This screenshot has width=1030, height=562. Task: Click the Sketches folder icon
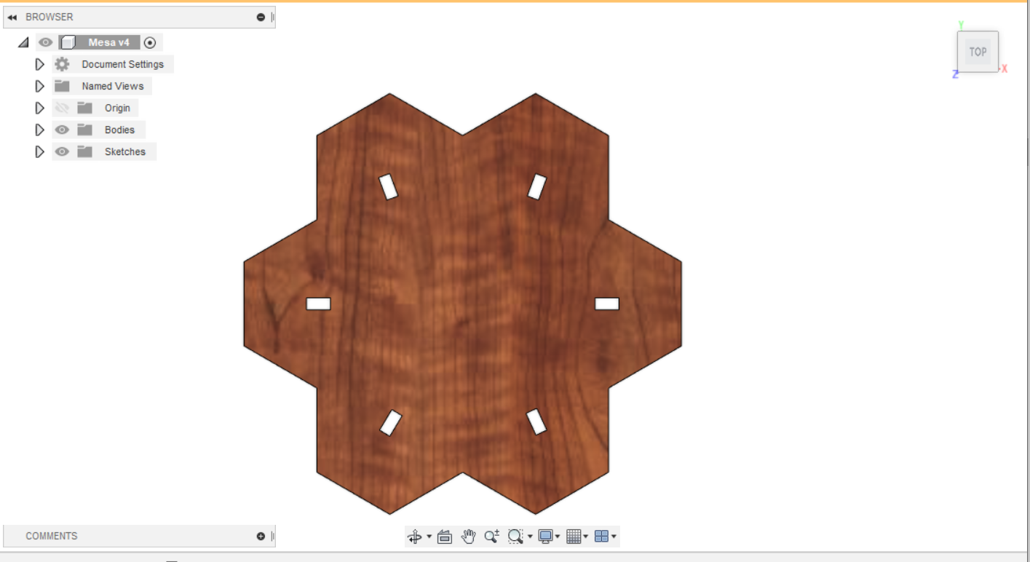pyautogui.click(x=85, y=151)
